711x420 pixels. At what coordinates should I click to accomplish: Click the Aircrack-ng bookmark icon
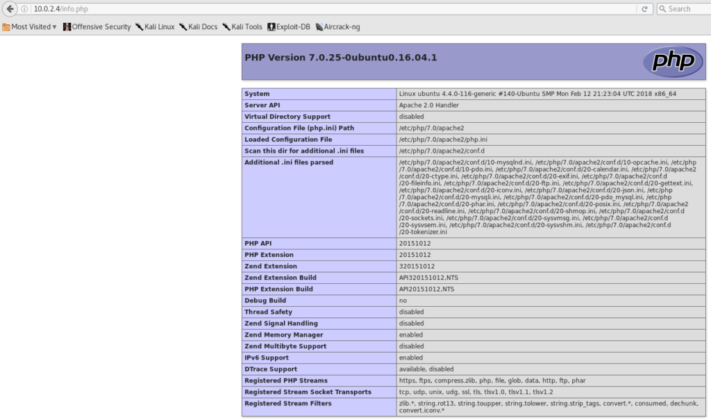319,27
